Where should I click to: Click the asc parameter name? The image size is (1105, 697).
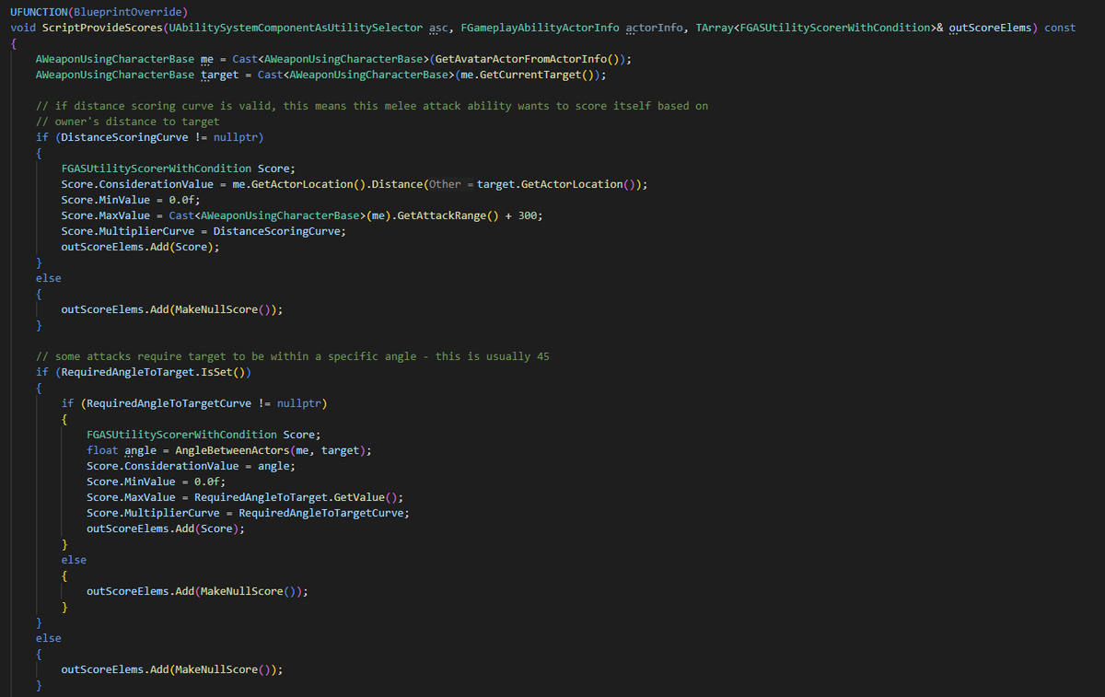(438, 28)
